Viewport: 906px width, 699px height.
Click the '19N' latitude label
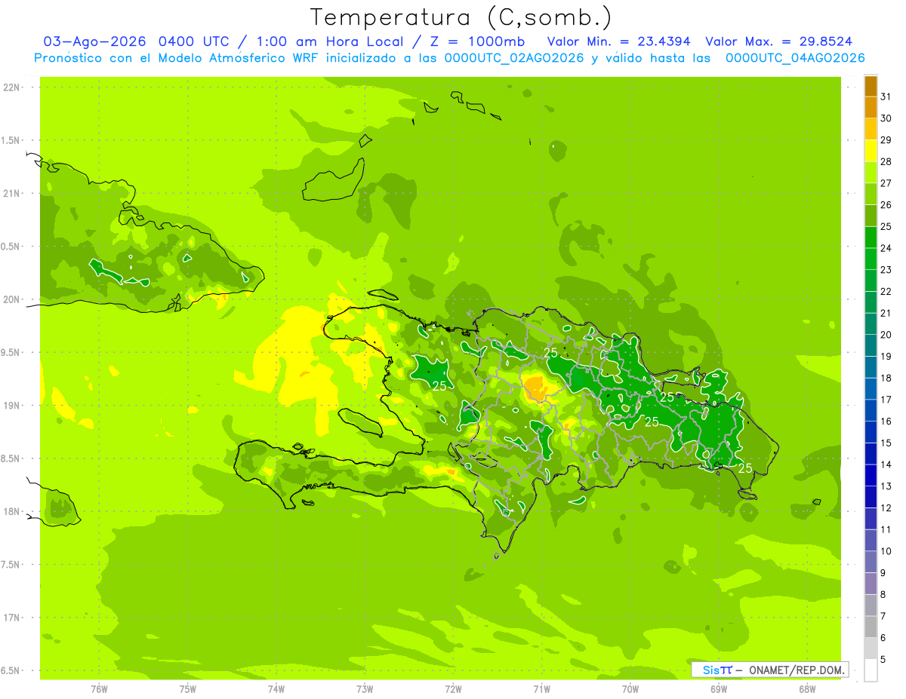12,406
